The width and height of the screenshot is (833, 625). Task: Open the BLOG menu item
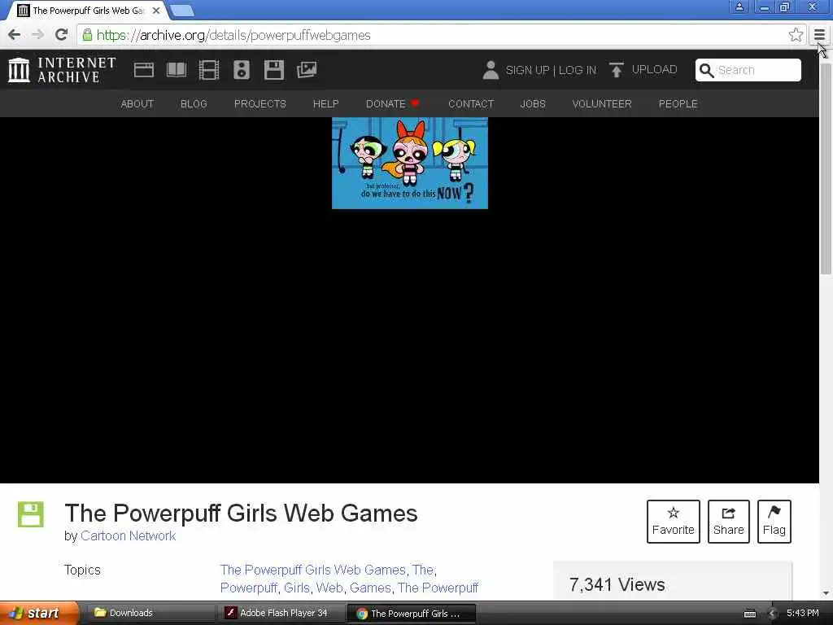(x=194, y=103)
